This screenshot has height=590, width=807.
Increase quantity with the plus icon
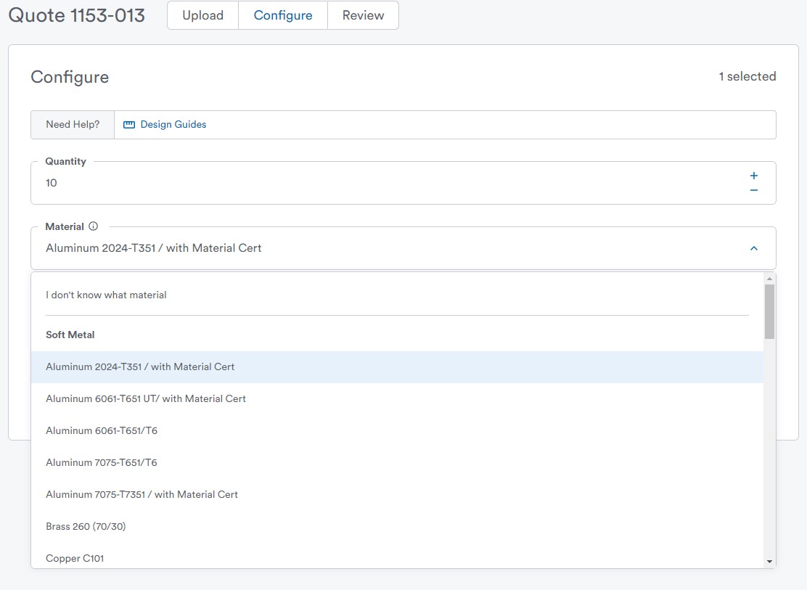tap(753, 175)
